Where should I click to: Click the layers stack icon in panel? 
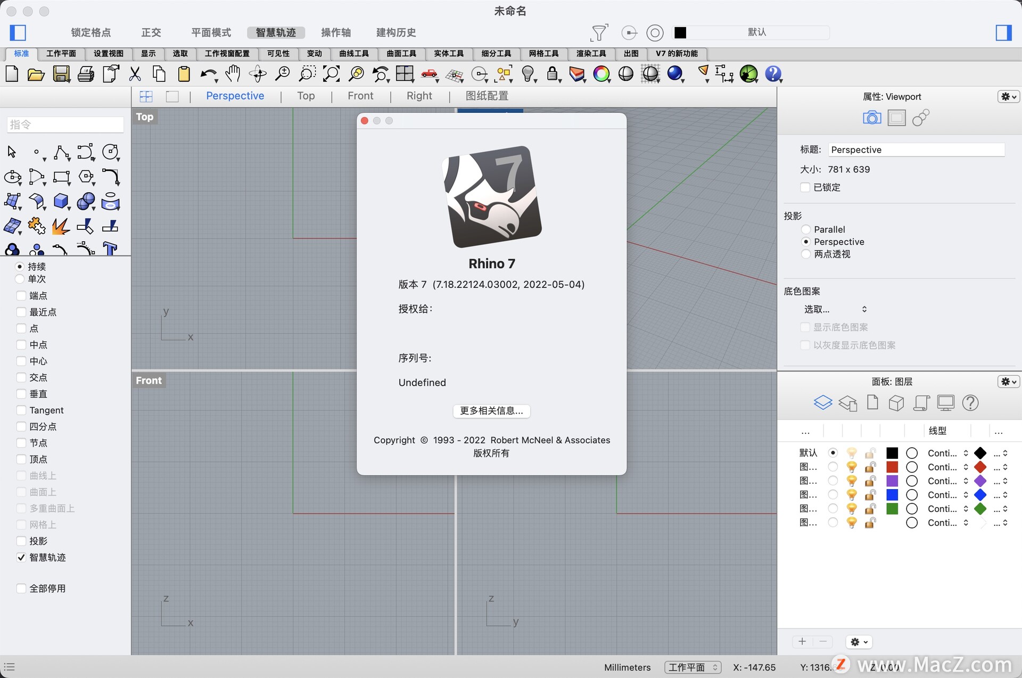point(822,403)
